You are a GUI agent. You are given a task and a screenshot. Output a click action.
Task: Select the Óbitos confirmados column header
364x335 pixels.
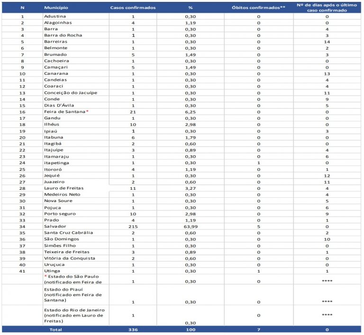(258, 8)
